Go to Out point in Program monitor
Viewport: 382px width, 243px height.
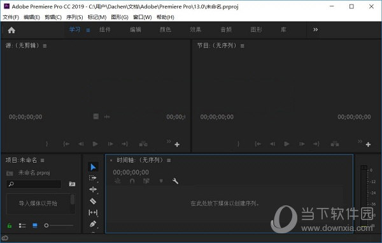[x=316, y=144]
